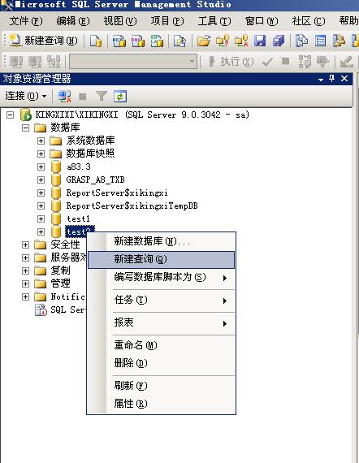Click the Disconnect icon in Object Explorer
359x463 pixels.
pyautogui.click(x=64, y=97)
